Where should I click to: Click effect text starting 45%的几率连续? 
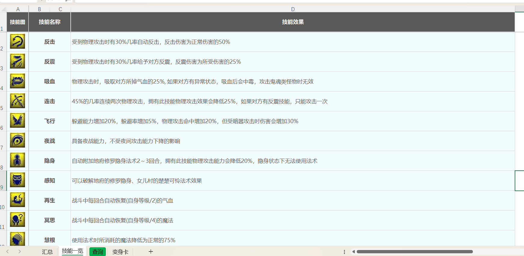200,102
